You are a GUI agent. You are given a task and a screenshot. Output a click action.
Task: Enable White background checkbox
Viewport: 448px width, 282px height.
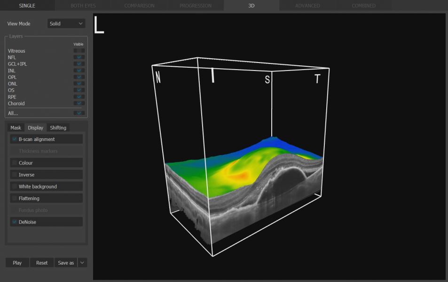(x=15, y=187)
